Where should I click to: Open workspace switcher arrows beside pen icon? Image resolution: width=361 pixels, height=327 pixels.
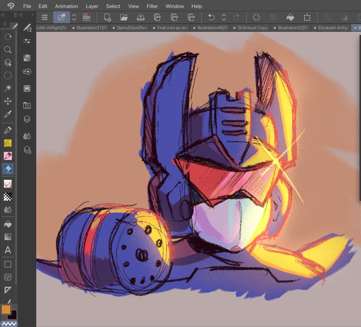[x=74, y=17]
